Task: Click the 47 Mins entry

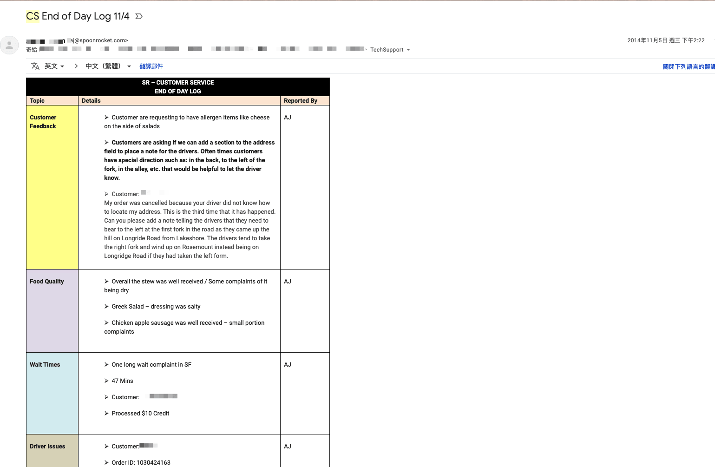Action: coord(118,381)
